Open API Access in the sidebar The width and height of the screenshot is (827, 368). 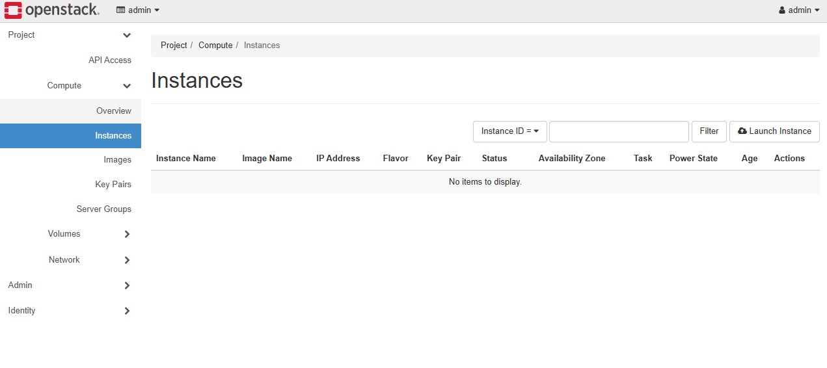[109, 60]
